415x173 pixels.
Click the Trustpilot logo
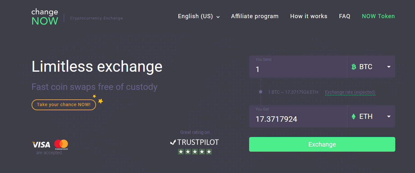(x=195, y=142)
